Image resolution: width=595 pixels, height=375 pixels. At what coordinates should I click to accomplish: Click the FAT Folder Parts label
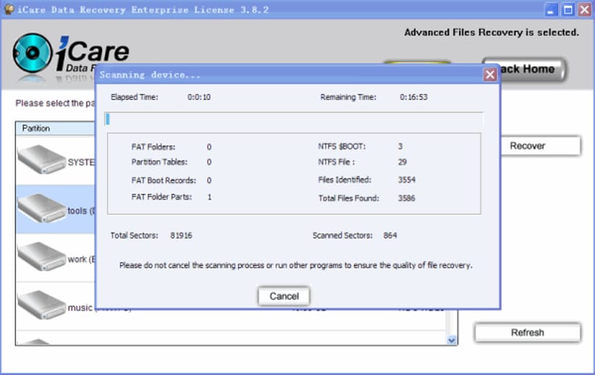tap(162, 197)
